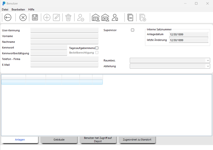Screen dimensions: 213x150
Task: Click the letzte Änderung date field
Action: [x=189, y=40]
